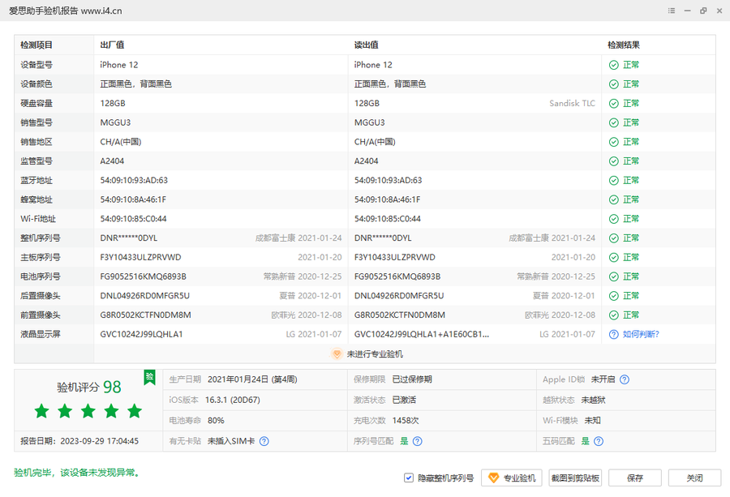Click the green check icon in 销售地区 row

pos(614,142)
